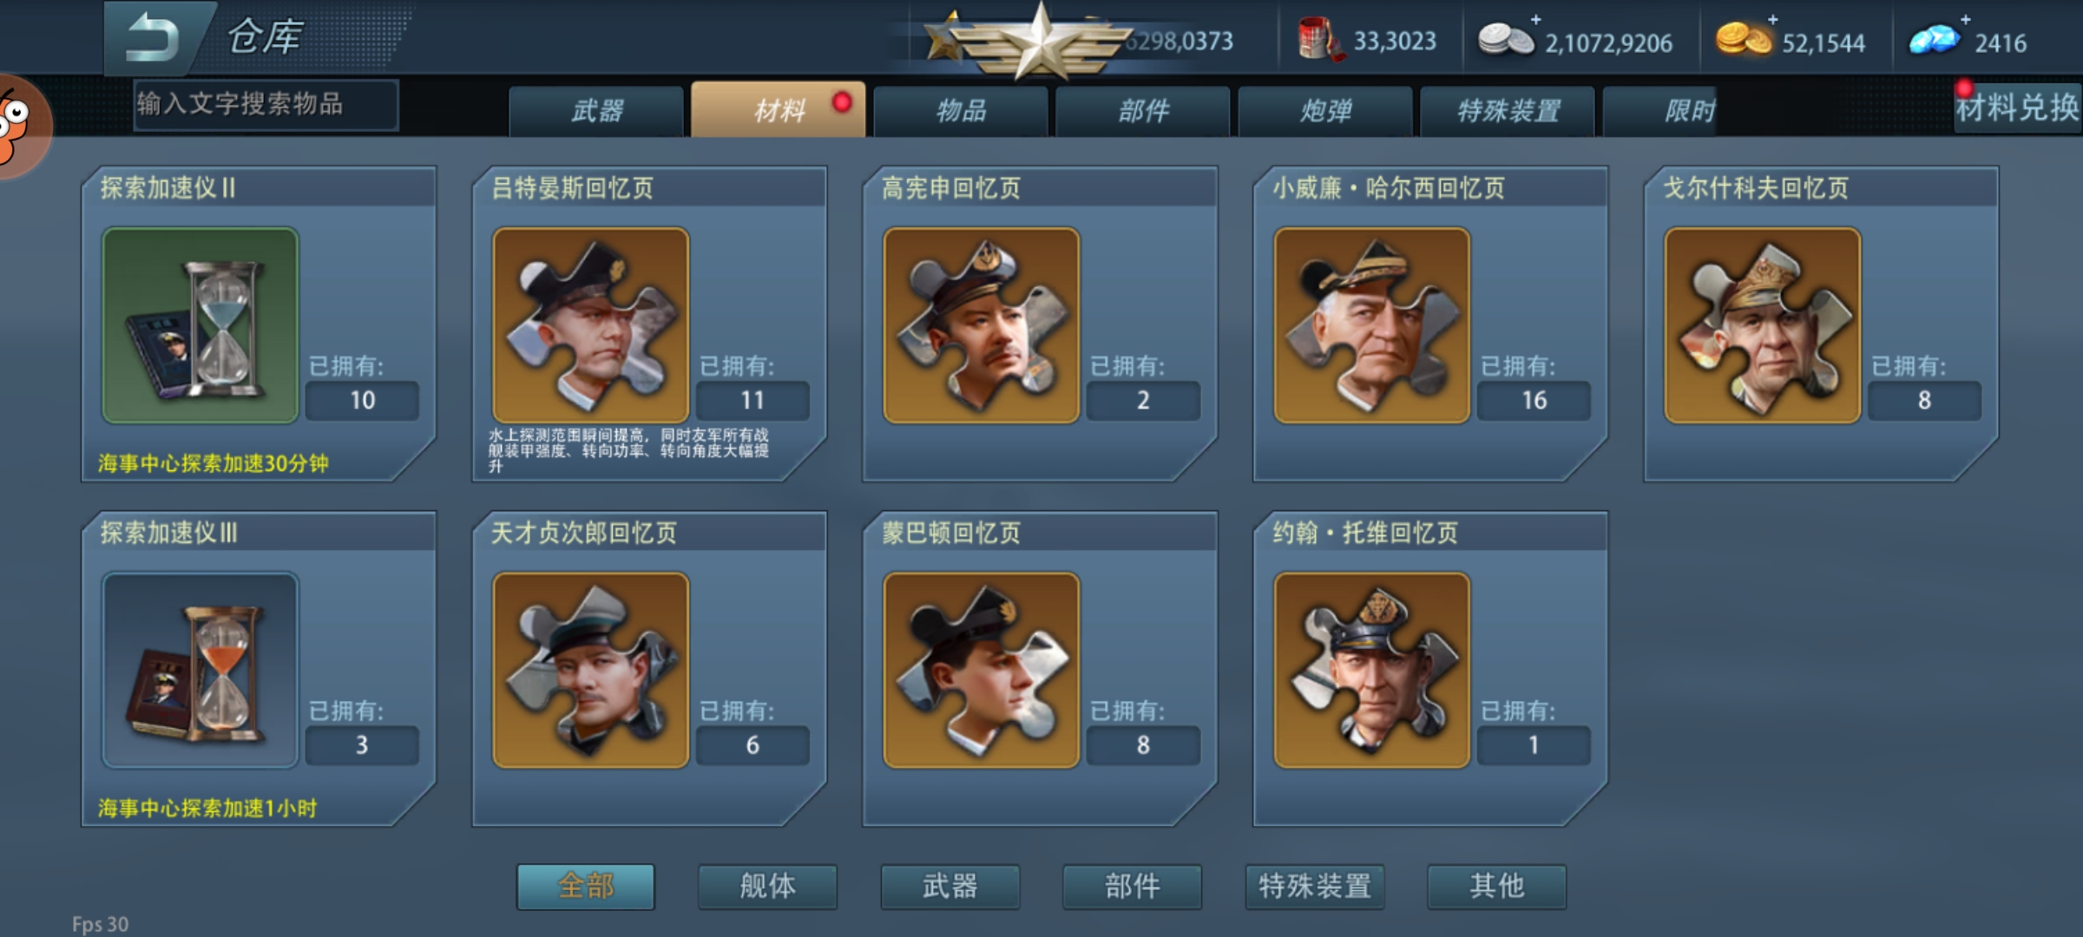2083x937 pixels.
Task: Open the 小威廉·哈尔西回忆页 puzzle piece
Action: [1372, 325]
